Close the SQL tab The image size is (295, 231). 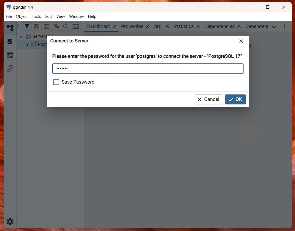167,26
